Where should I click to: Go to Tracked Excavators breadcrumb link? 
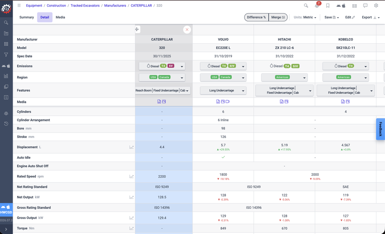point(85,6)
